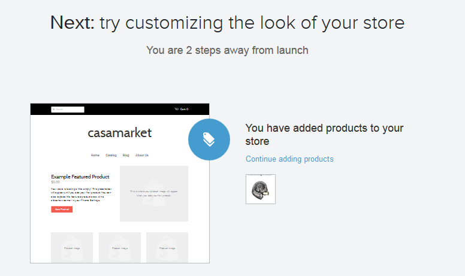Click the casamarket store title
This screenshot has height=276, width=465.
[x=119, y=133]
